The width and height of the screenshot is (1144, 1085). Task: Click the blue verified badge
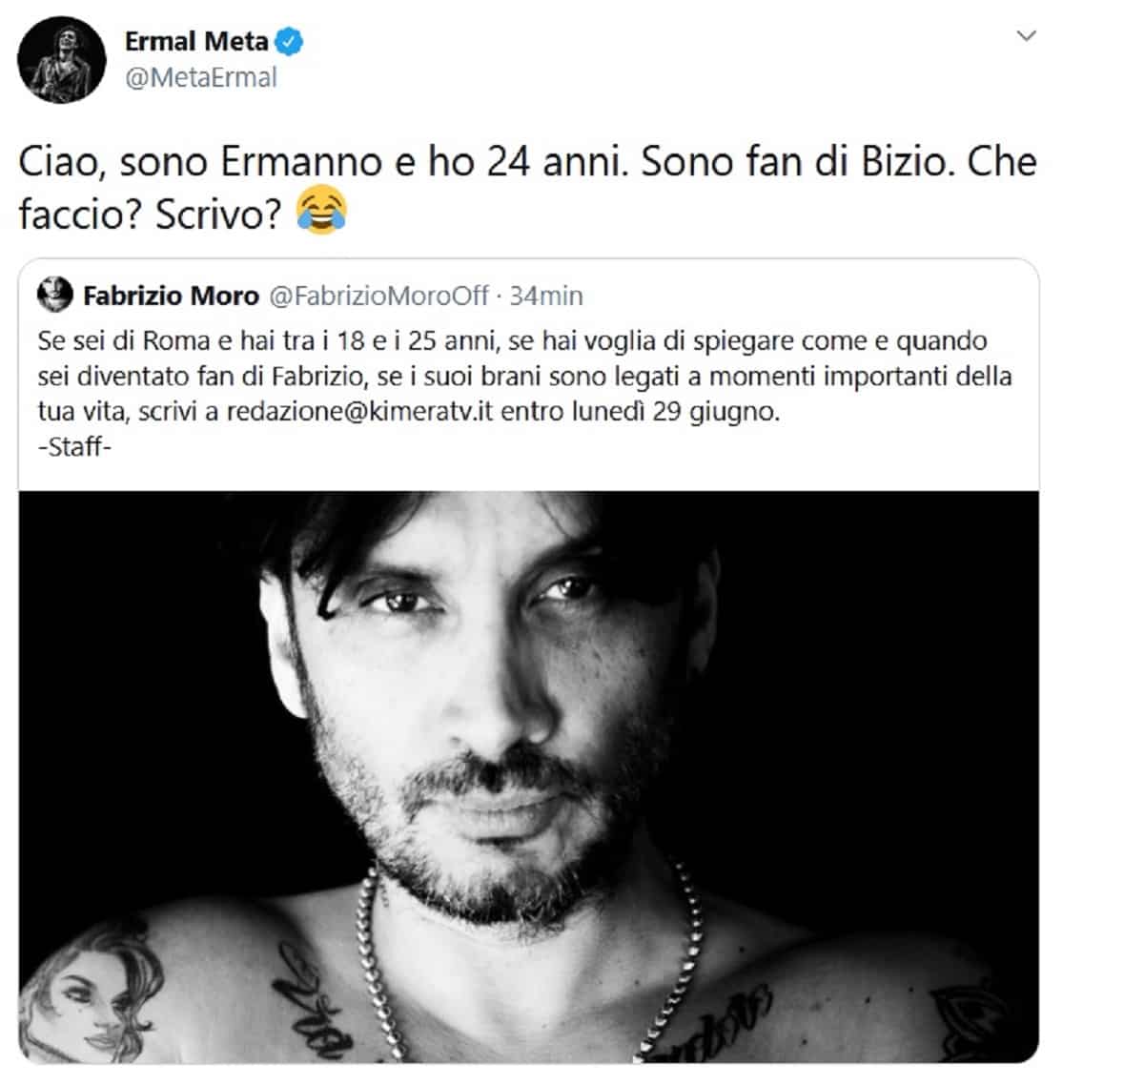click(x=290, y=41)
